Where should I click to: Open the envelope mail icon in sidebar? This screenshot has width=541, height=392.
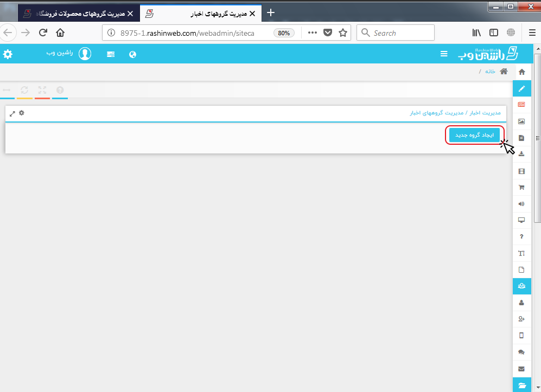click(x=521, y=369)
